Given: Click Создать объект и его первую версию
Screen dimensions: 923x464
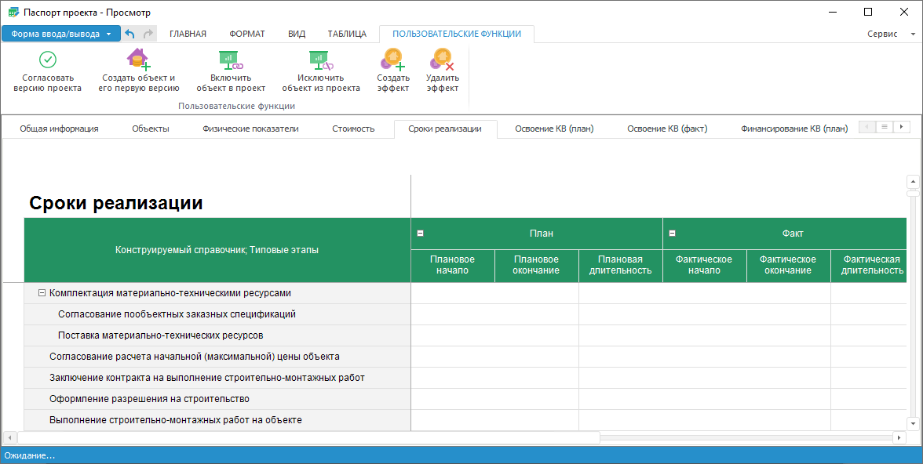Looking at the screenshot, I should [139, 60].
